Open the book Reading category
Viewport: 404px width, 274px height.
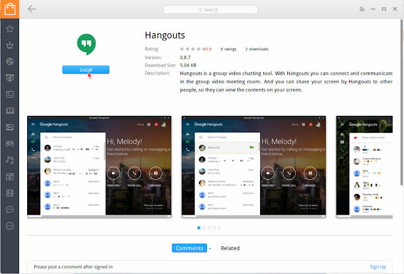coord(10,111)
